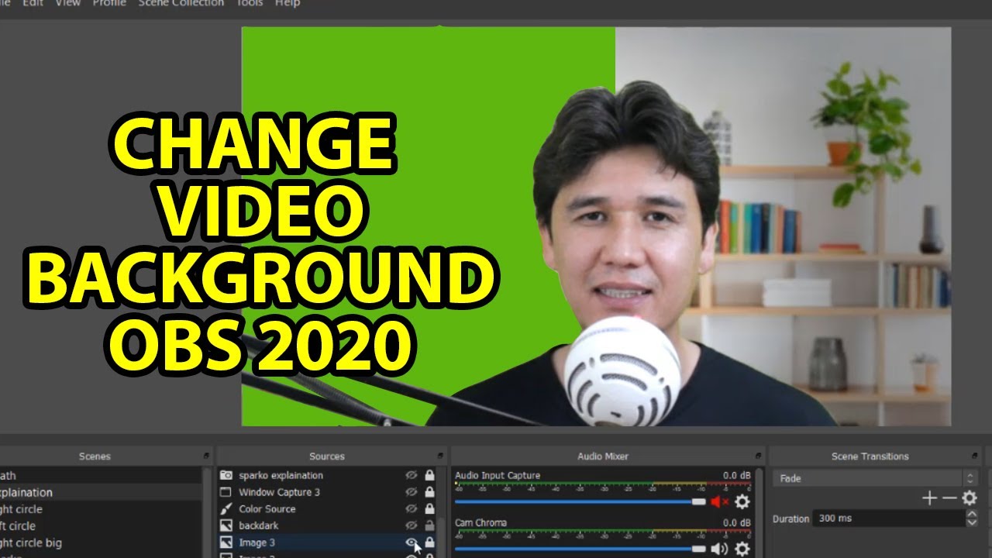Click the lock icon on Color Source
992x558 pixels.
click(x=429, y=509)
